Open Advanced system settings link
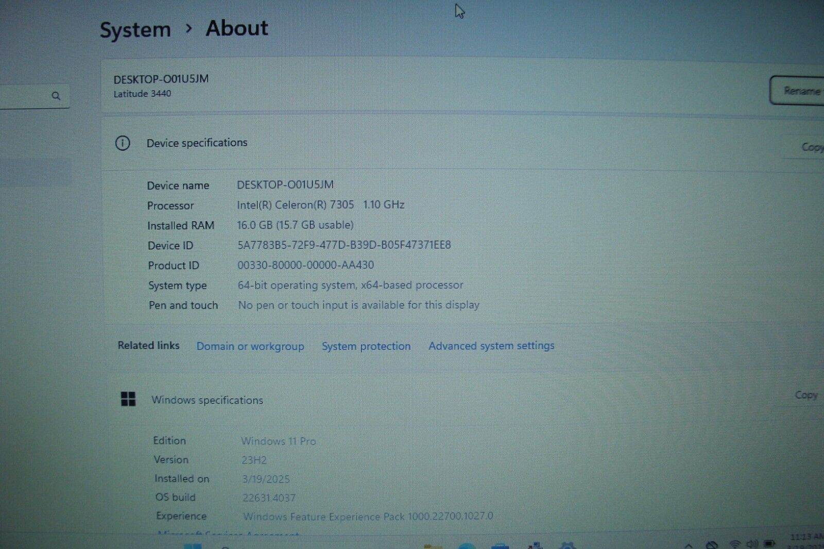Image resolution: width=824 pixels, height=549 pixels. 491,346
